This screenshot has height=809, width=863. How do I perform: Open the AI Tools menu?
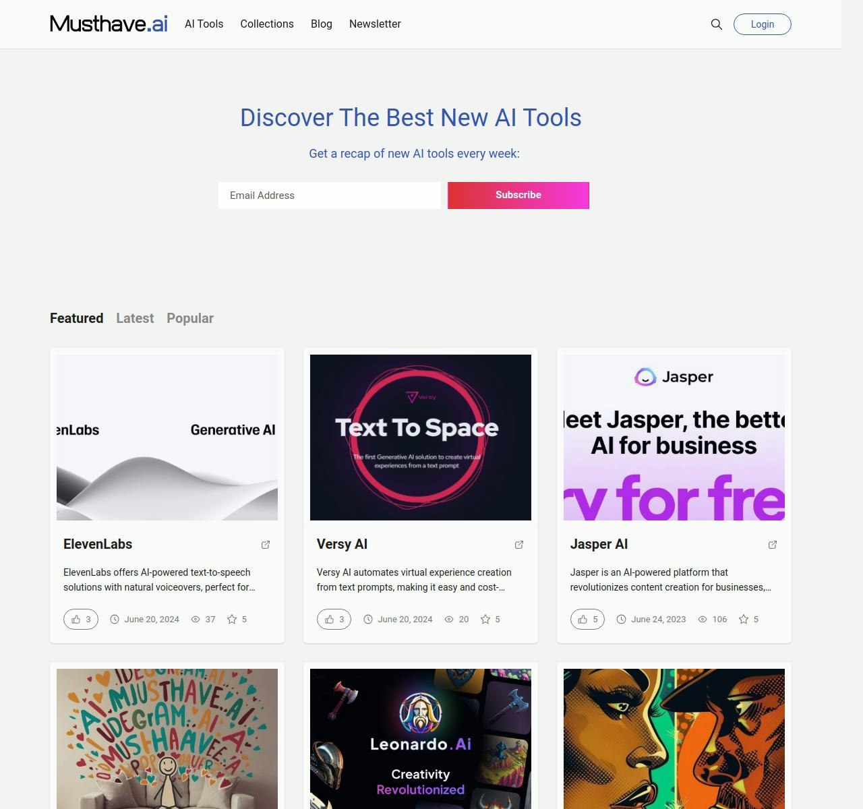[x=204, y=24]
